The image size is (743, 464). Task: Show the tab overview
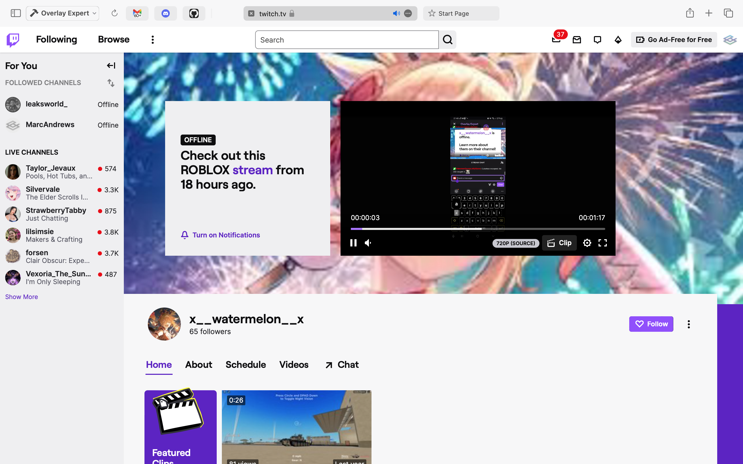tap(728, 13)
